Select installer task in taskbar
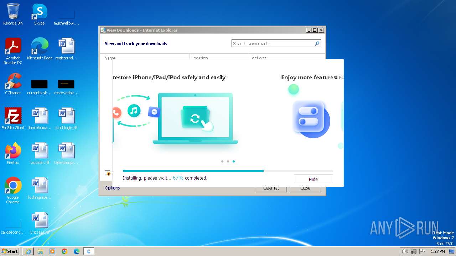Screen dimensions: 456x256 coord(89,251)
